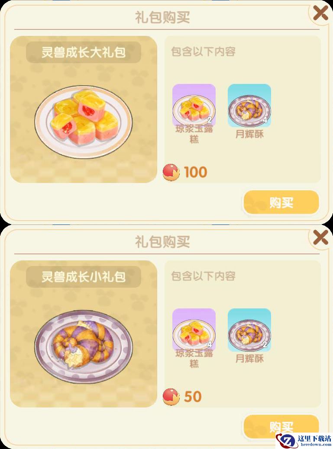The height and width of the screenshot is (449, 333).
Task: Buy the 100-peach 灵兽成长大礼包
Action: 281,202
